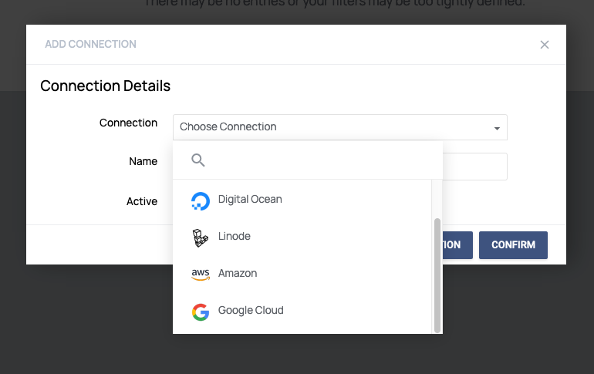The width and height of the screenshot is (594, 374).
Task: Click the Name field label
Action: [143, 161]
